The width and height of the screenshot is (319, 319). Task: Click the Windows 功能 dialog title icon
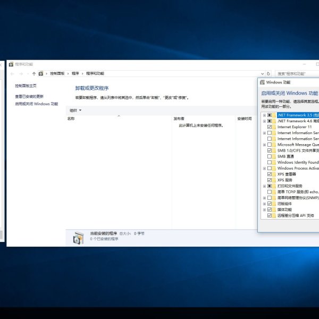tap(263, 82)
